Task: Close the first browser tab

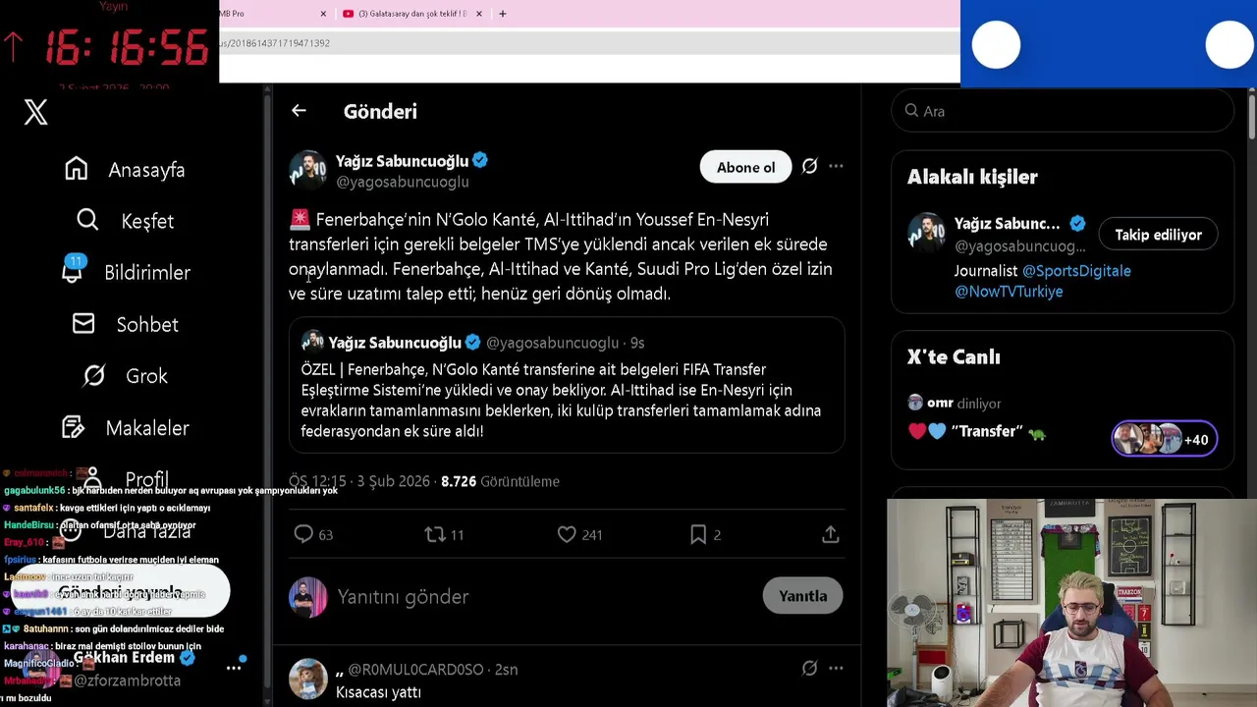Action: click(323, 14)
